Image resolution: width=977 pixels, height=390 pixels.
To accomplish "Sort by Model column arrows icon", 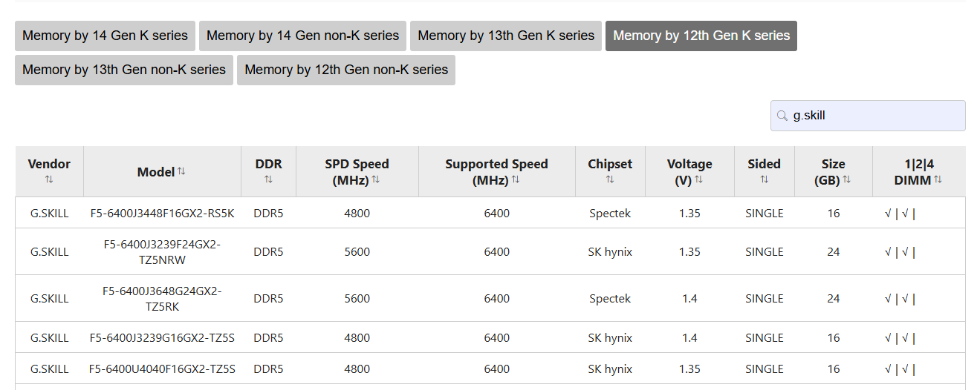I will click(x=181, y=171).
